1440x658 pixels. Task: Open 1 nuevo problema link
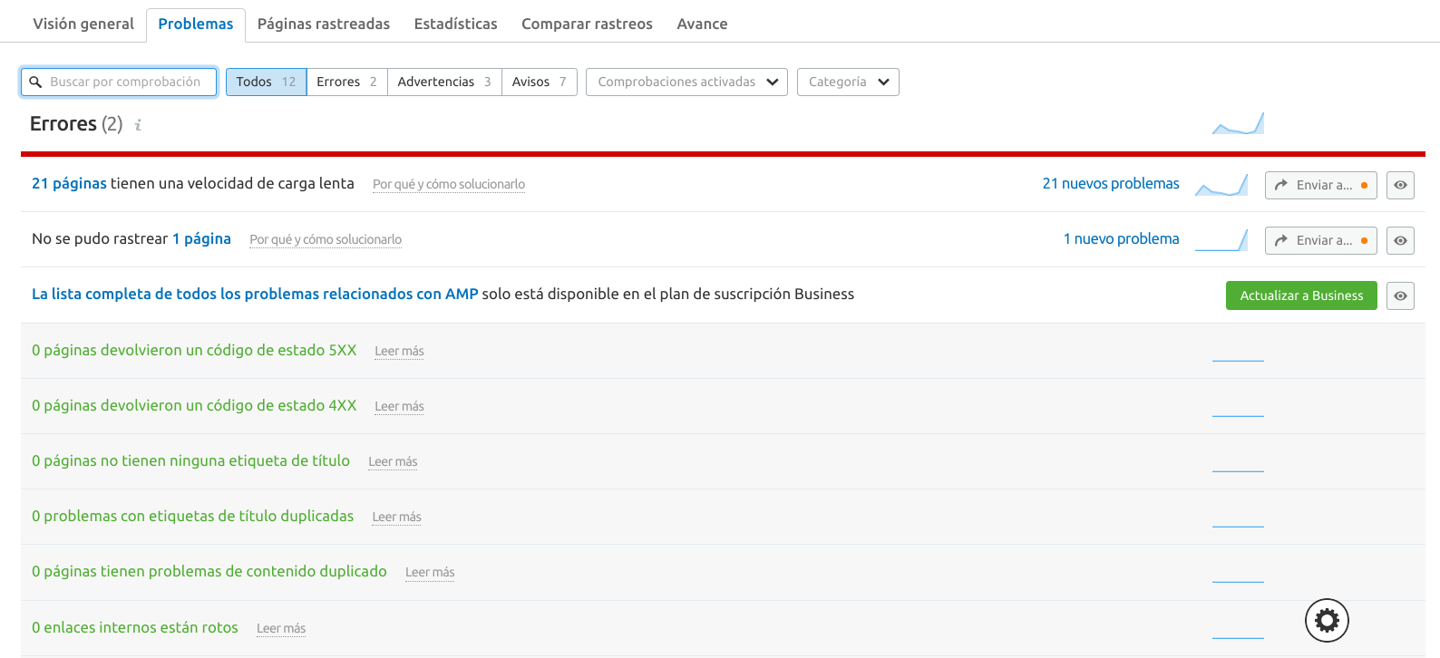(1122, 238)
